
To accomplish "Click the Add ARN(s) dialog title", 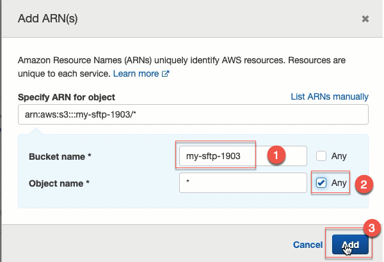I will tap(48, 19).
